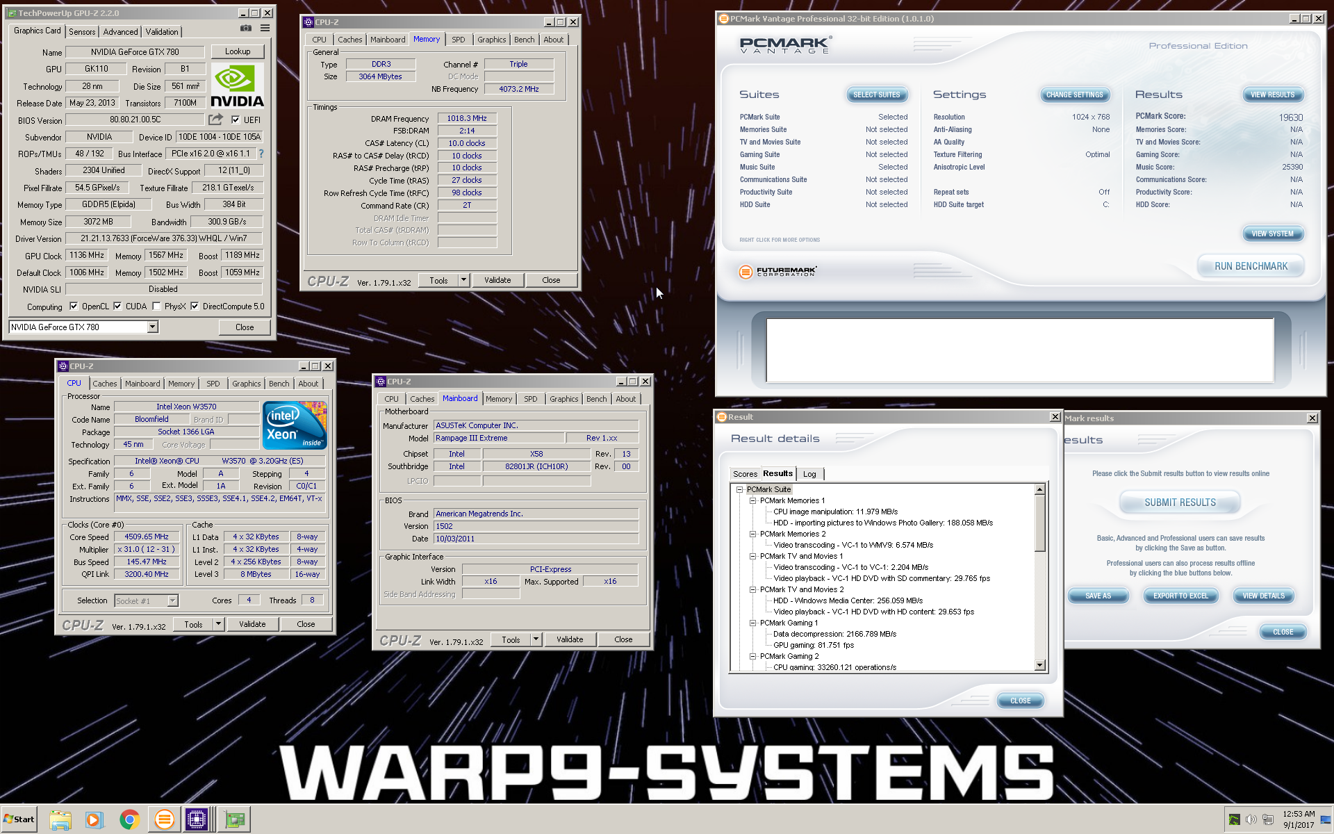Click the PCMark Vantage title bar icon

723,19
